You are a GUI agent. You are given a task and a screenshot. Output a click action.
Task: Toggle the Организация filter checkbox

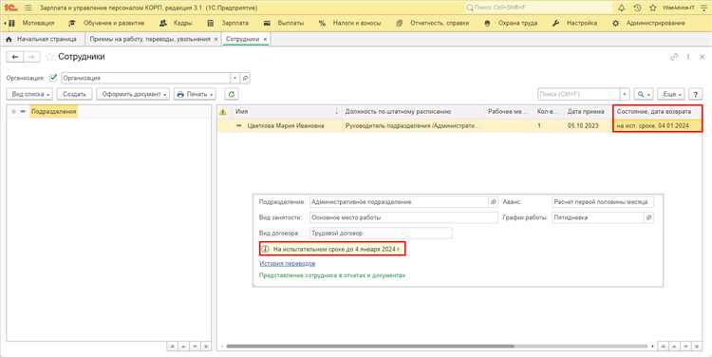(53, 78)
